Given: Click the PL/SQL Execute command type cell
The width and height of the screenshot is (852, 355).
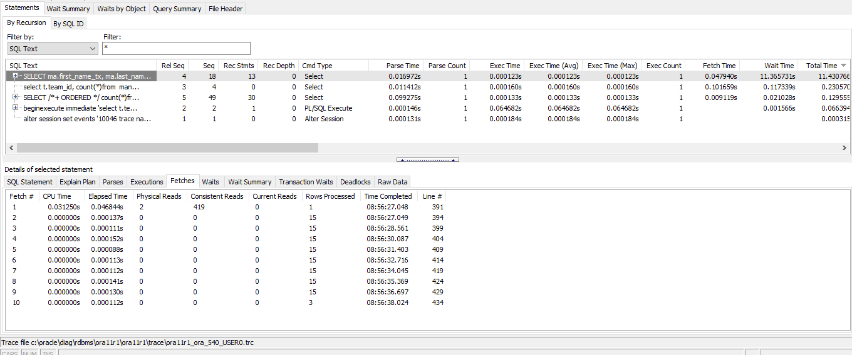Looking at the screenshot, I should tap(327, 108).
